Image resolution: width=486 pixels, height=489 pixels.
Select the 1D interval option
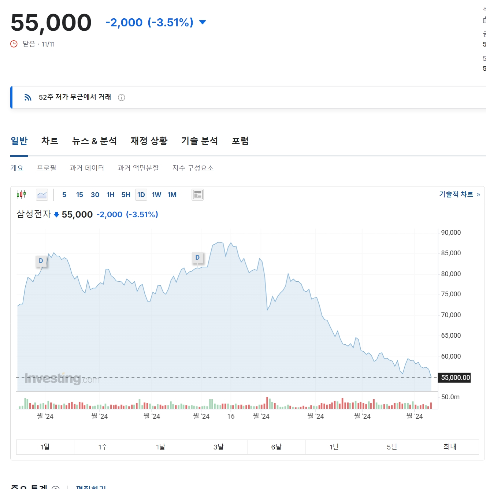pos(141,195)
